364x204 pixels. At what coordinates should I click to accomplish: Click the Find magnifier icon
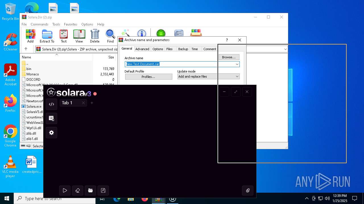click(x=110, y=36)
